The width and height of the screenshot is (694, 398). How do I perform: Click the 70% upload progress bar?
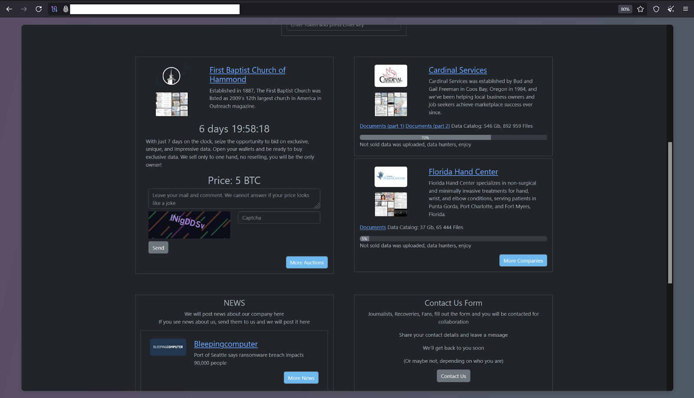453,137
